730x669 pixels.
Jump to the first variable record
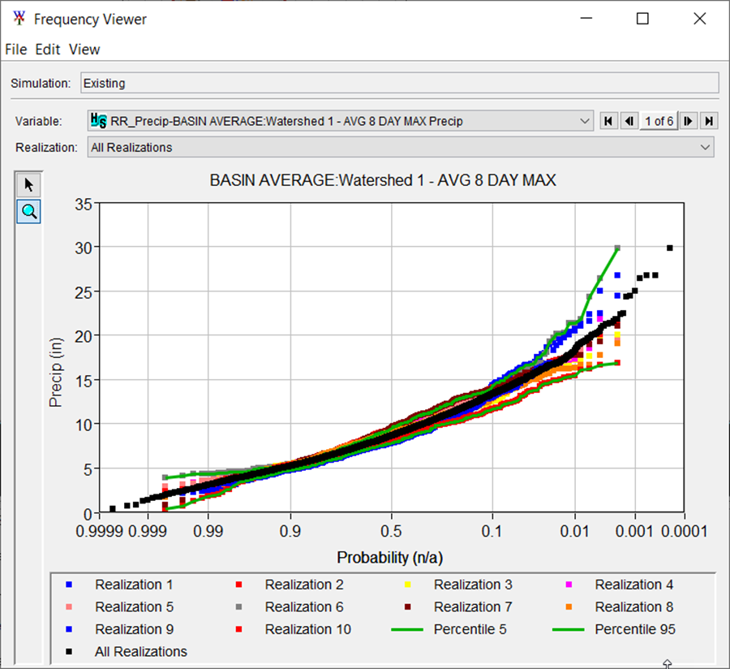click(x=608, y=120)
